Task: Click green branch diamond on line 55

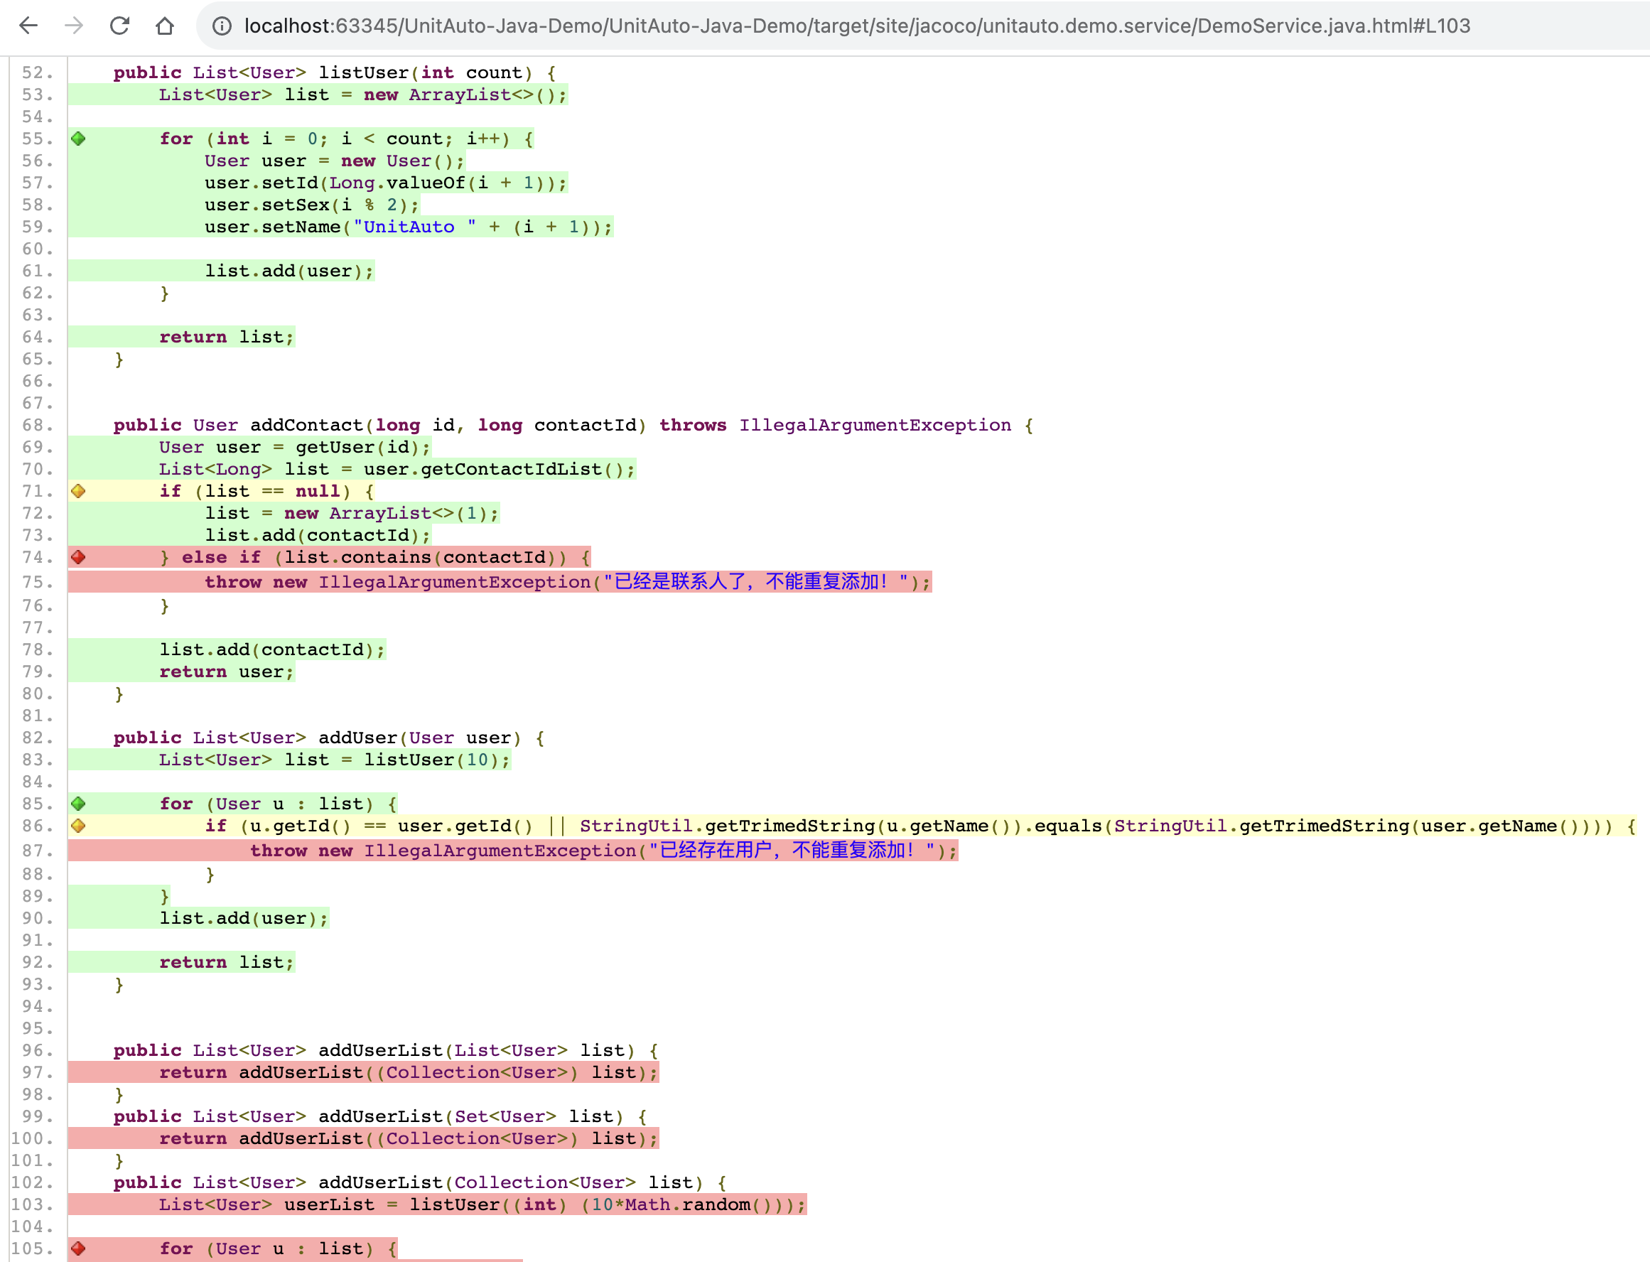Action: tap(78, 139)
